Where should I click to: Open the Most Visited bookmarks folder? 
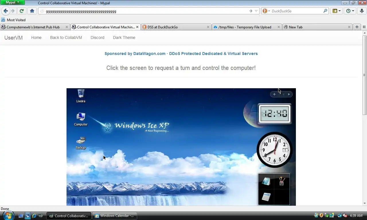point(13,20)
